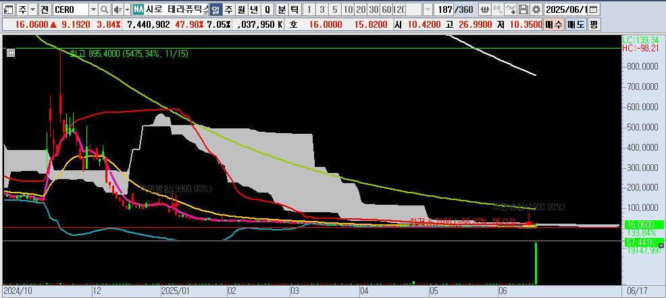This screenshot has width=666, height=298.
Task: Switch to the 월 monthly chart period
Action: pyautogui.click(x=241, y=9)
